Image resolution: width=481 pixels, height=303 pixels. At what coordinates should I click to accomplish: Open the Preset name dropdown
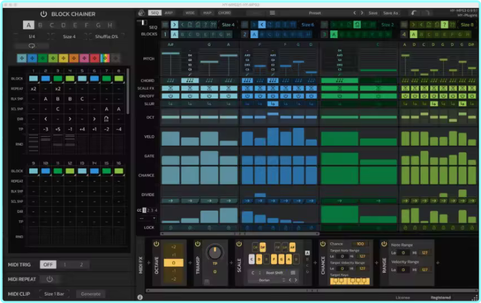[315, 13]
